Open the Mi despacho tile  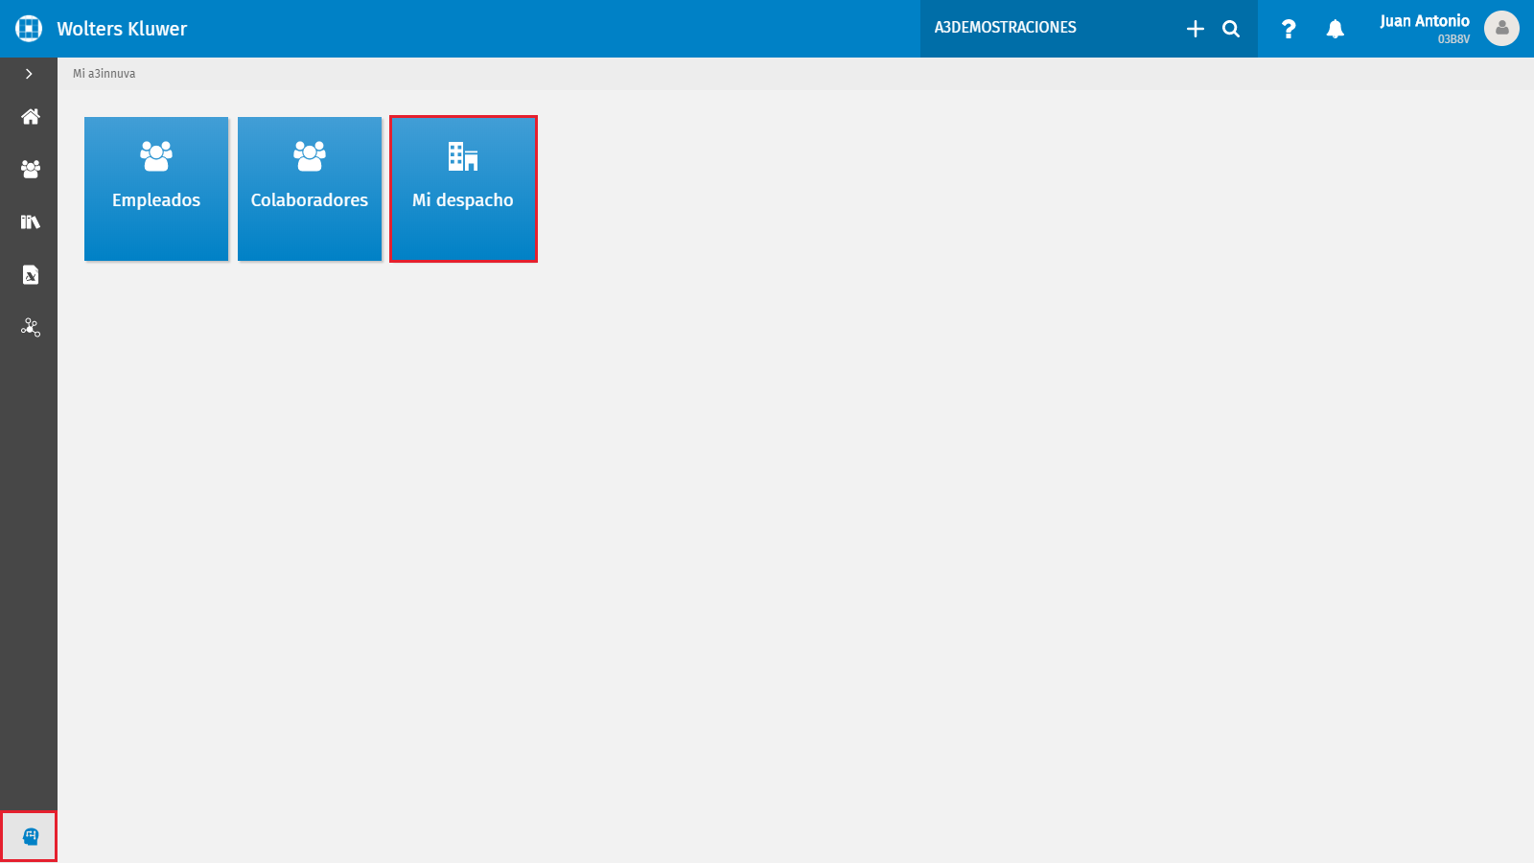coord(463,189)
